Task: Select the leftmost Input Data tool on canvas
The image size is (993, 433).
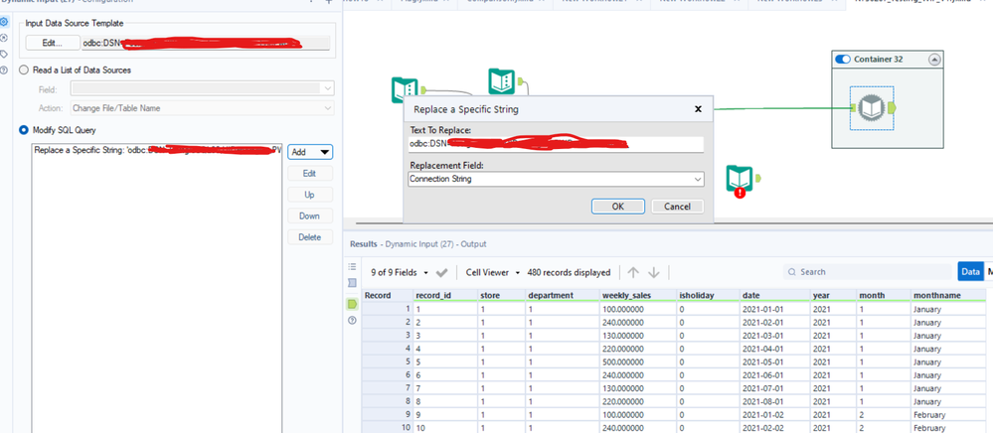Action: coord(404,90)
